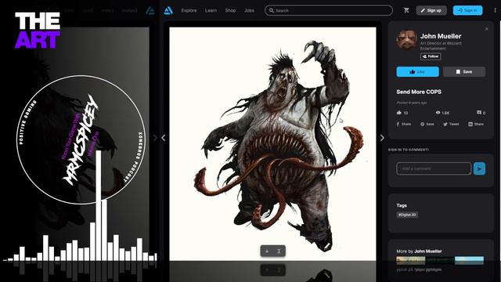Open the right-hand More by thumbnail
Image resolution: width=501 pixels, height=282 pixels.
[x=469, y=260]
